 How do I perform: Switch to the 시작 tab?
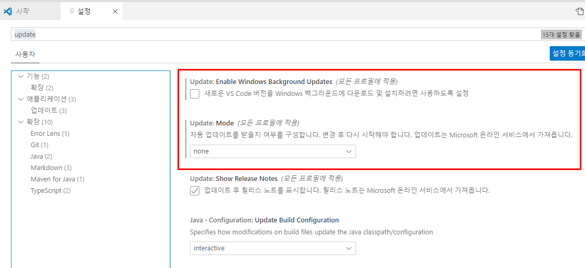click(30, 11)
